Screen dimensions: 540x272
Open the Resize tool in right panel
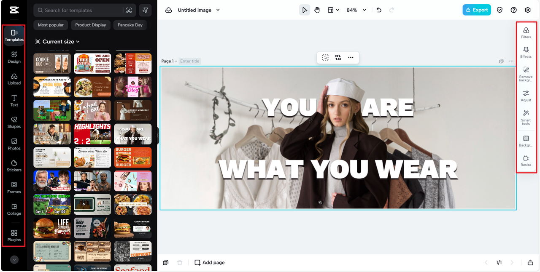[x=526, y=161]
